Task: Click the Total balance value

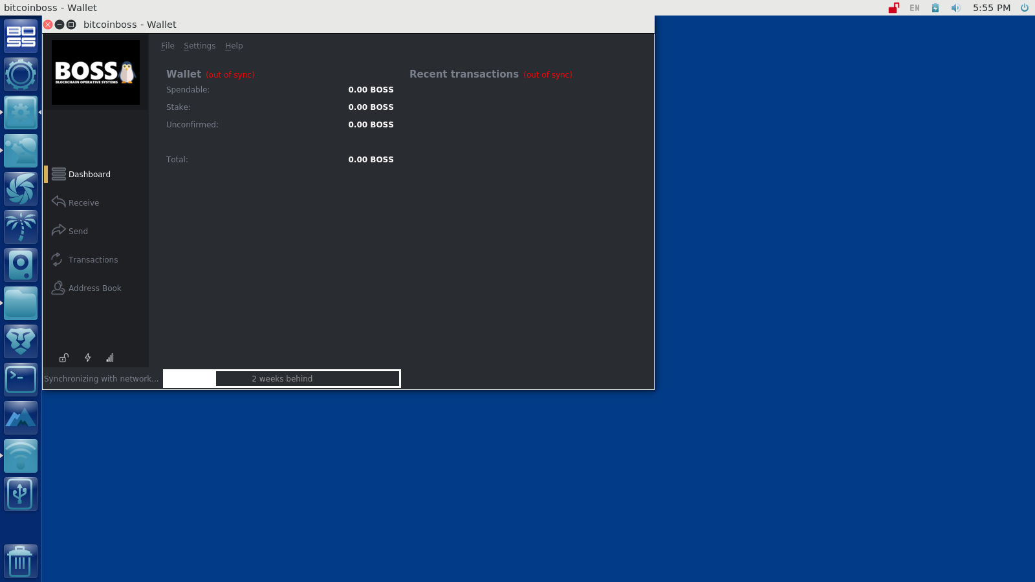Action: tap(371, 160)
